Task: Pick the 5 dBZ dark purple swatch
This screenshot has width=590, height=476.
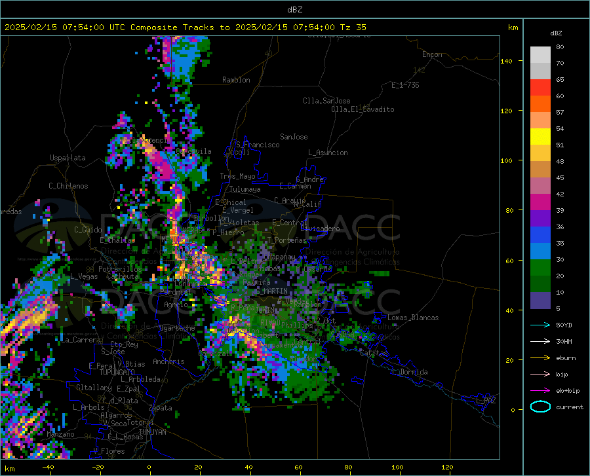Action: coord(540,301)
